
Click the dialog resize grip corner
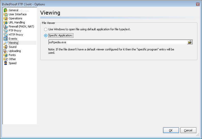[198, 135]
